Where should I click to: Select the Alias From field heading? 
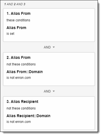(x=16, y=28)
